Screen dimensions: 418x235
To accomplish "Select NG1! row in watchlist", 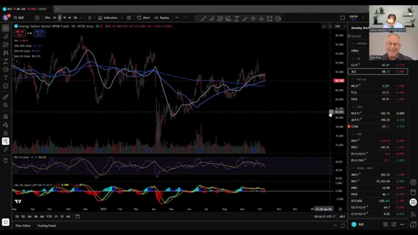I will click(x=378, y=86).
